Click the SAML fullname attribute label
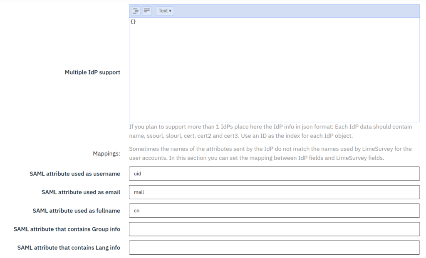 [x=76, y=211]
